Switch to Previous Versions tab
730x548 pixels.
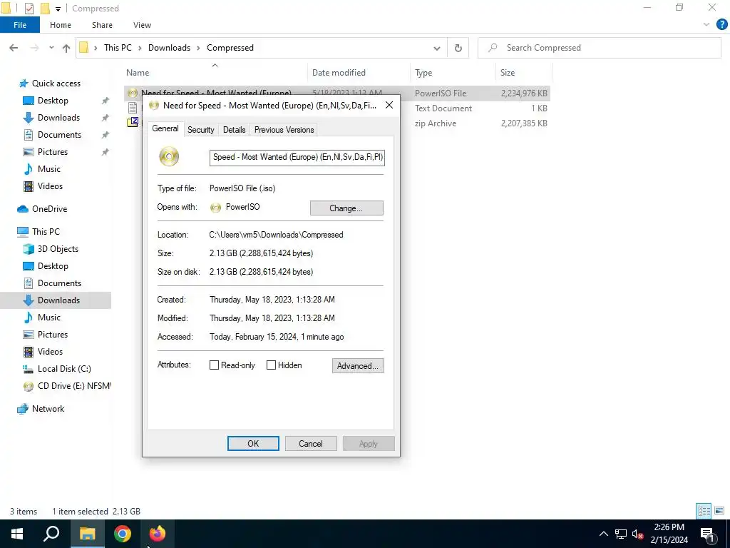tap(284, 130)
